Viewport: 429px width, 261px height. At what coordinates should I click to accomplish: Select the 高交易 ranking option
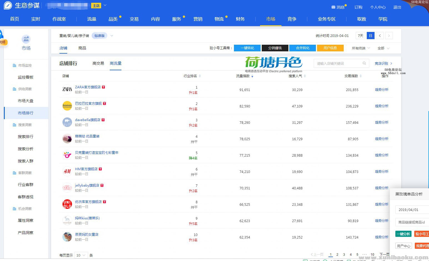click(x=98, y=63)
